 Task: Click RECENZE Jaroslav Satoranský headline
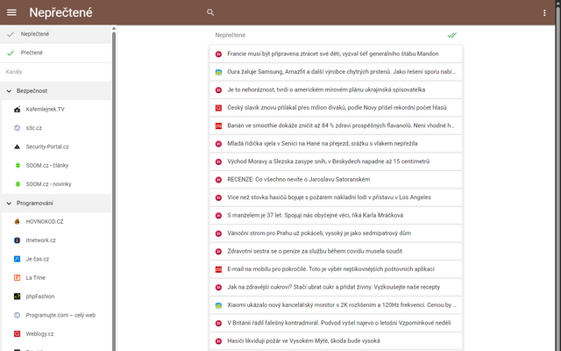pyautogui.click(x=298, y=179)
